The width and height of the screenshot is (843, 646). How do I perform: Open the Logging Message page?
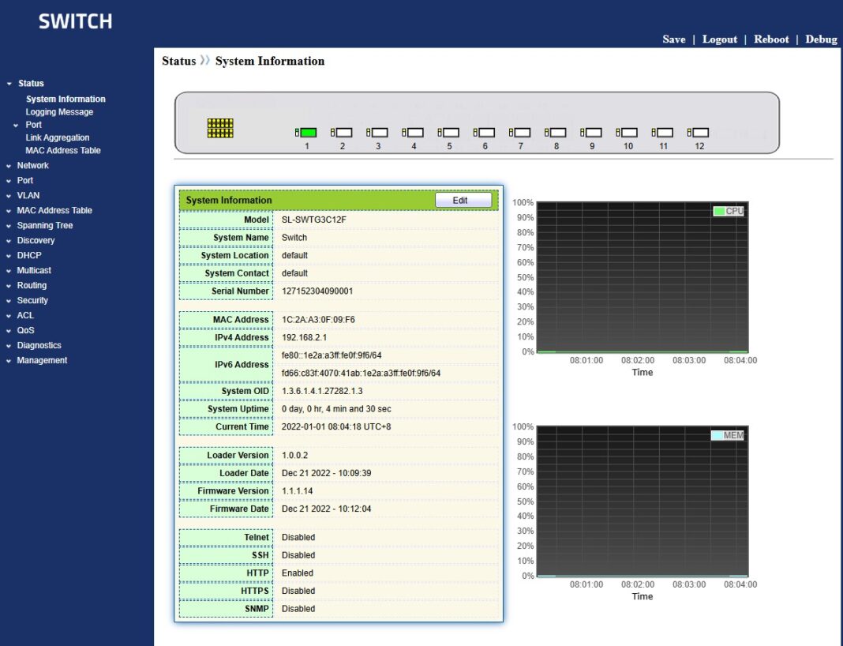tap(60, 111)
